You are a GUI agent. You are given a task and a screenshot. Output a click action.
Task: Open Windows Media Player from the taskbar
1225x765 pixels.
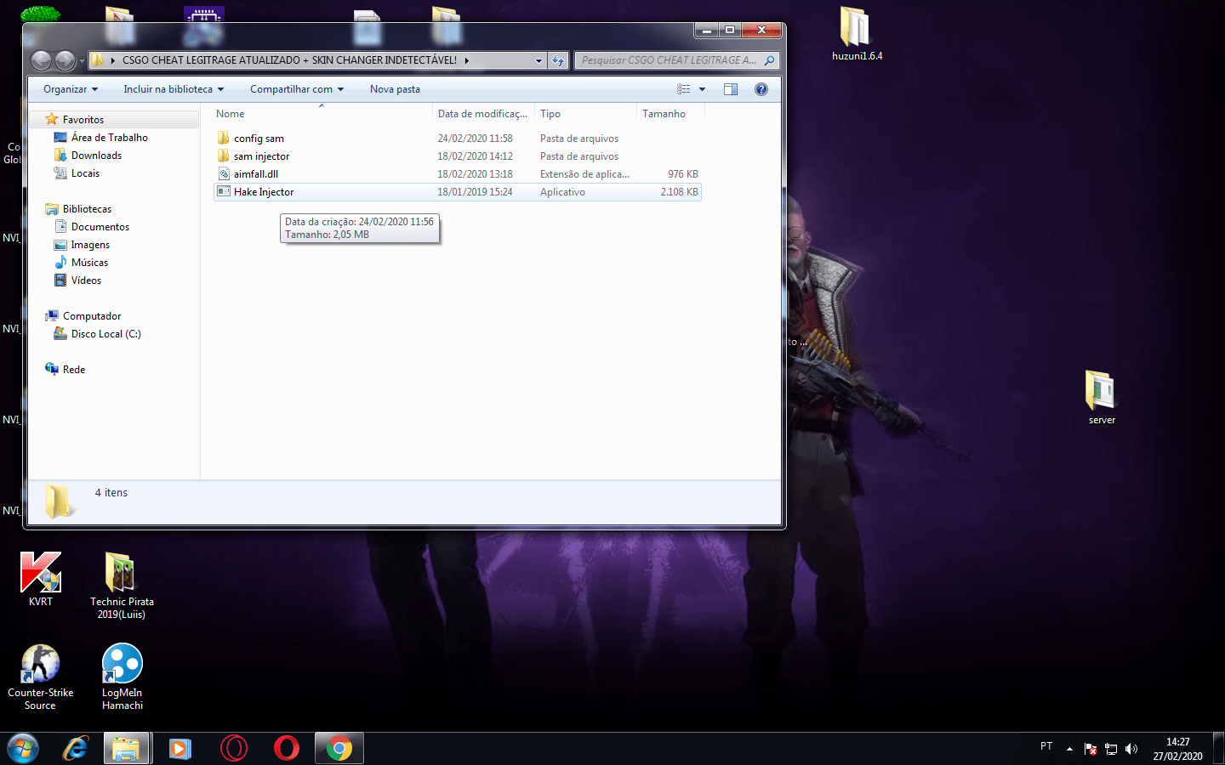(x=179, y=748)
